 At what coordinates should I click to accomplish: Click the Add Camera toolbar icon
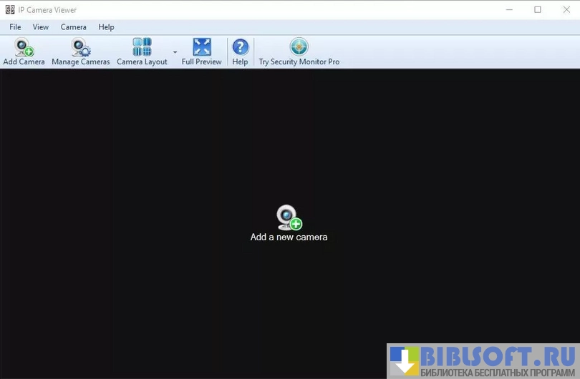[x=24, y=48]
